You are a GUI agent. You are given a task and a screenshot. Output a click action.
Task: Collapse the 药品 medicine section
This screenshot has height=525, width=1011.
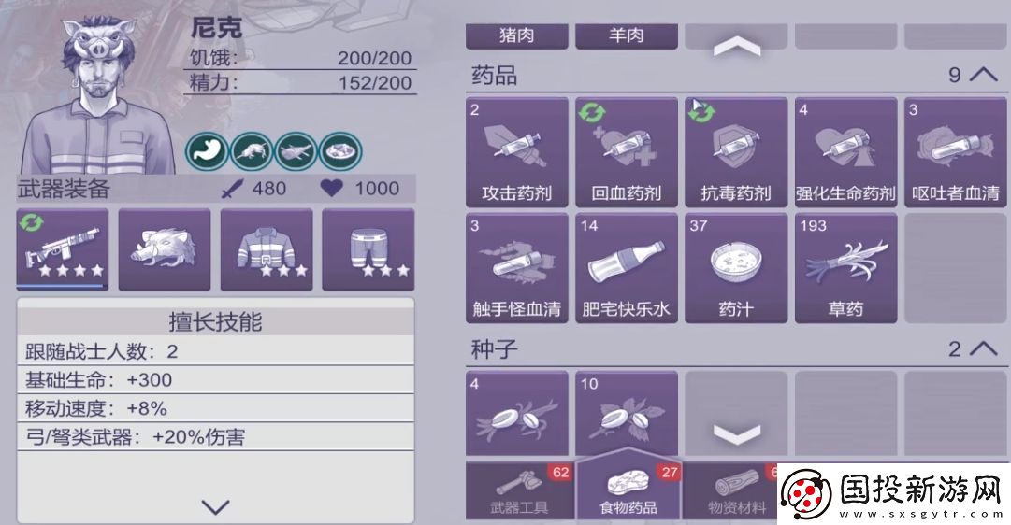click(984, 75)
